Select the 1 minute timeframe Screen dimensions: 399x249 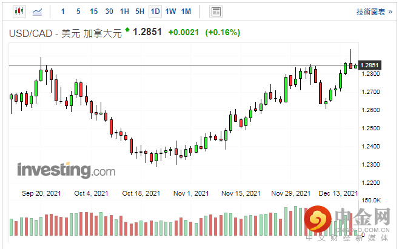63,12
